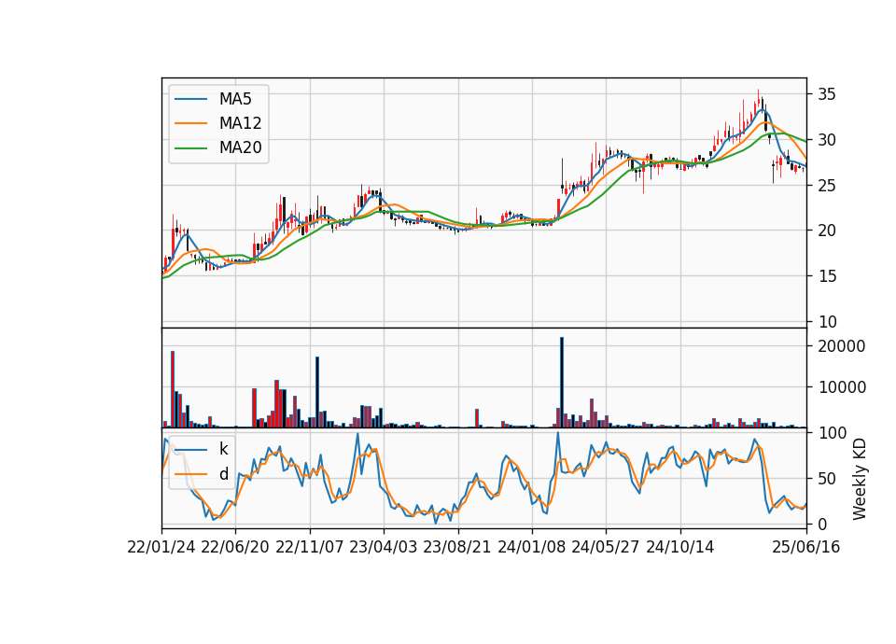Click the volume axis value 10000
Screen dimensions: 896x644
pyautogui.click(x=842, y=387)
